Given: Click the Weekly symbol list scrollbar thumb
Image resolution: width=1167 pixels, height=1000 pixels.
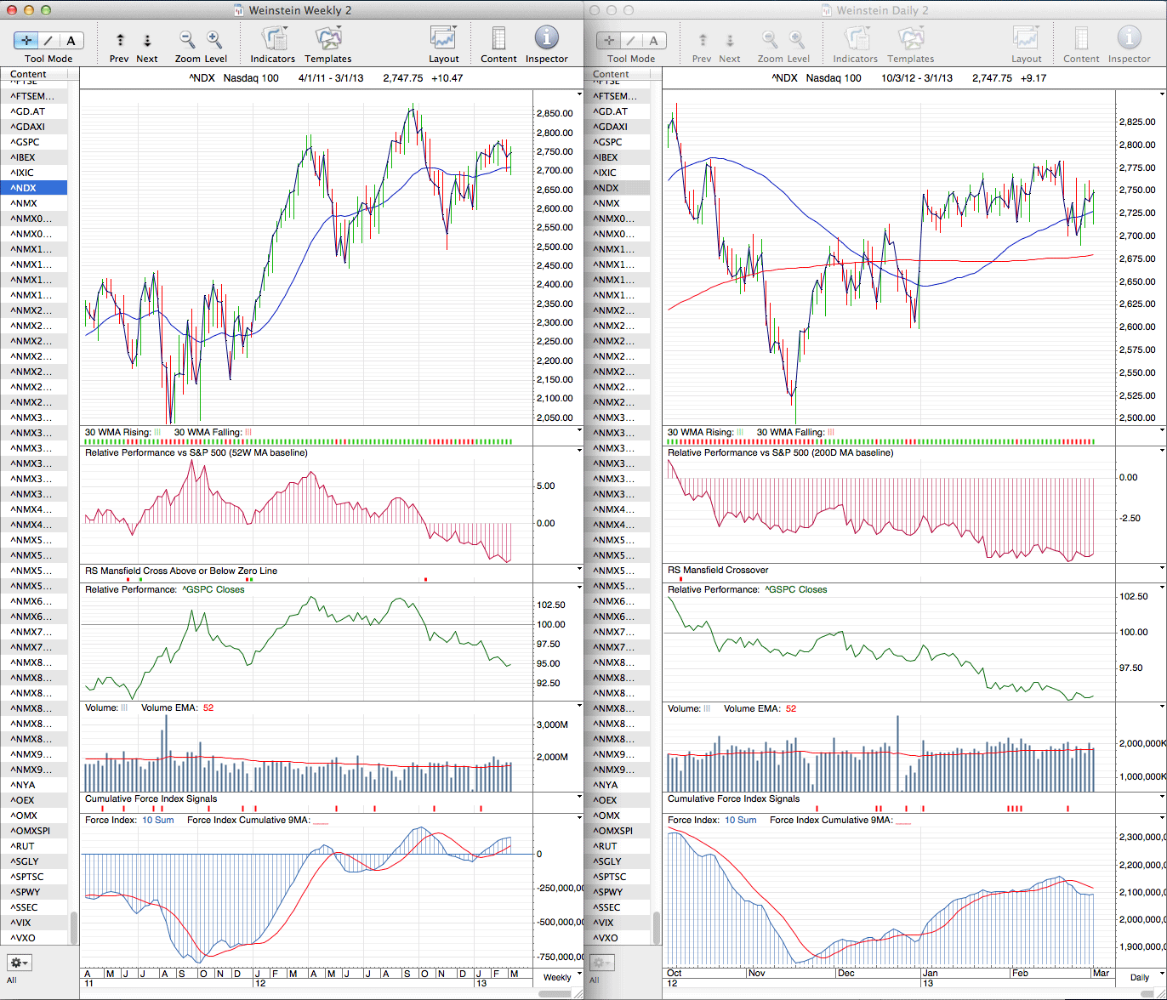Looking at the screenshot, I should pos(73,929).
